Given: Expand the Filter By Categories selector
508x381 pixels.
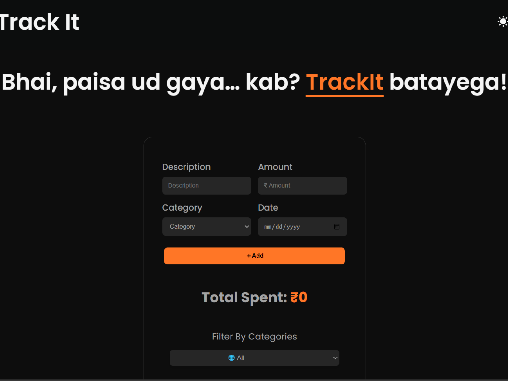Looking at the screenshot, I should [254, 358].
